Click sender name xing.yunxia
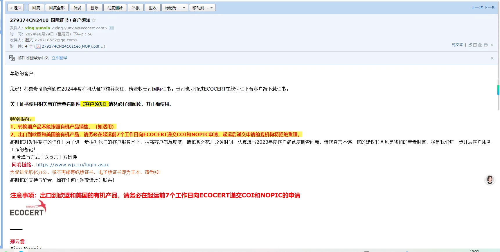500x252 pixels. click(x=37, y=28)
